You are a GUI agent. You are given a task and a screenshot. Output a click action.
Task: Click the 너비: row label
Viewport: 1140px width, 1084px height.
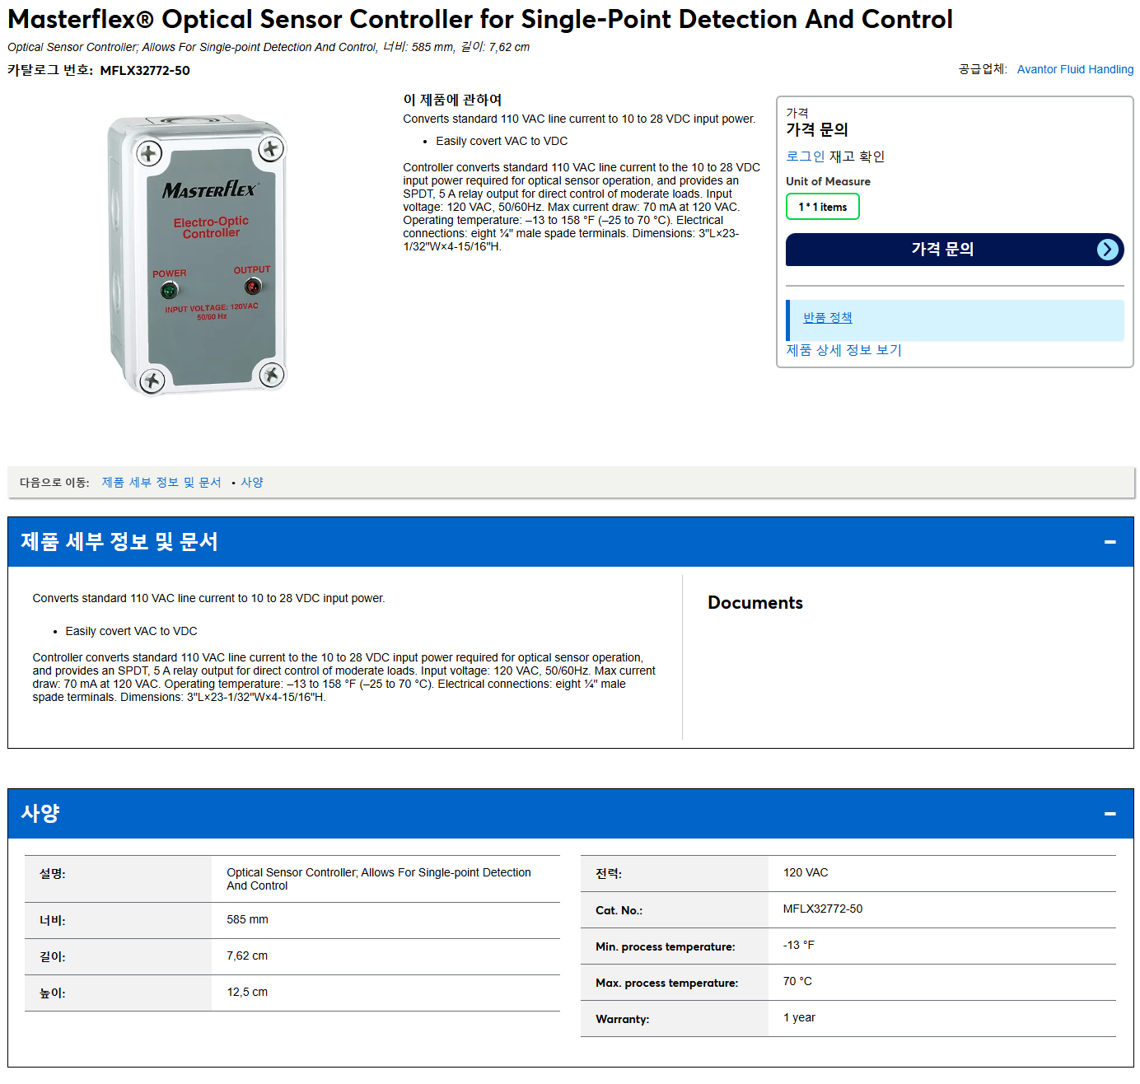[53, 920]
